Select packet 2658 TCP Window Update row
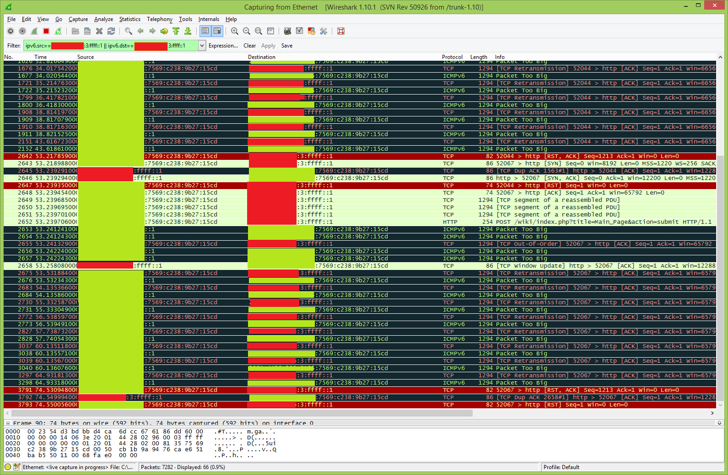 [x=360, y=266]
